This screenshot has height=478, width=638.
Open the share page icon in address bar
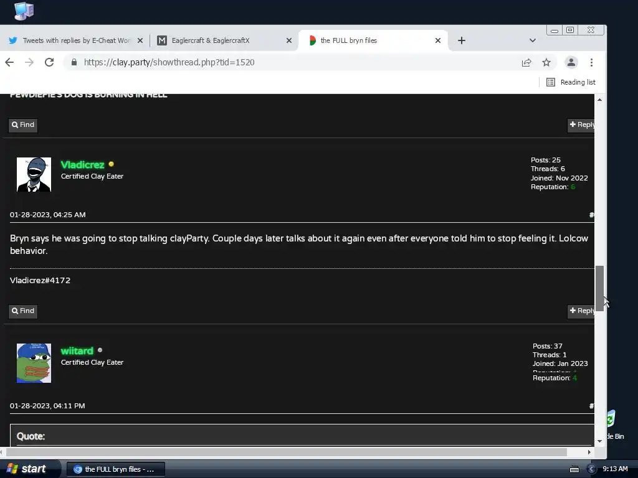[526, 62]
